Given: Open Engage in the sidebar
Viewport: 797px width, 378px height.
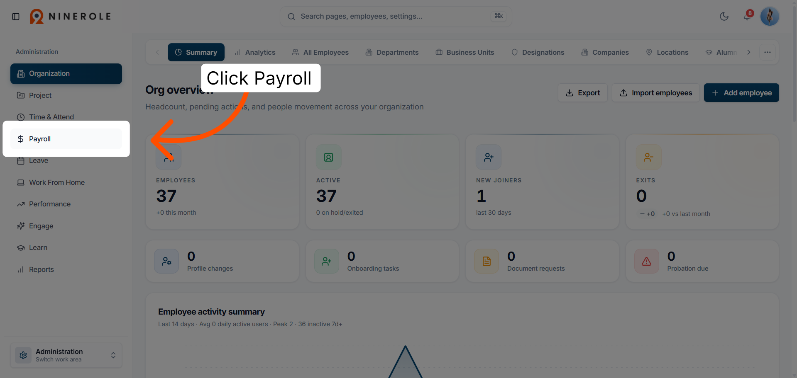Looking at the screenshot, I should tap(66, 226).
